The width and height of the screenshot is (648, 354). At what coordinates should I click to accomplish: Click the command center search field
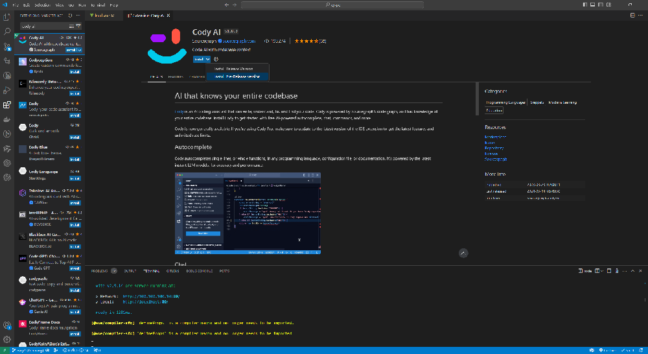click(332, 5)
